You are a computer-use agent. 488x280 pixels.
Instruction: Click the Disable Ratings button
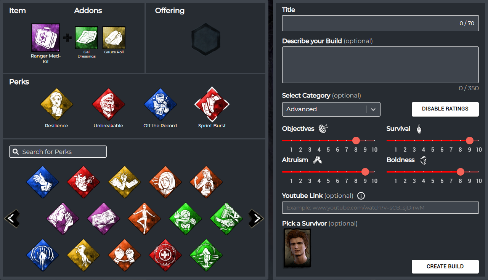[x=445, y=109]
